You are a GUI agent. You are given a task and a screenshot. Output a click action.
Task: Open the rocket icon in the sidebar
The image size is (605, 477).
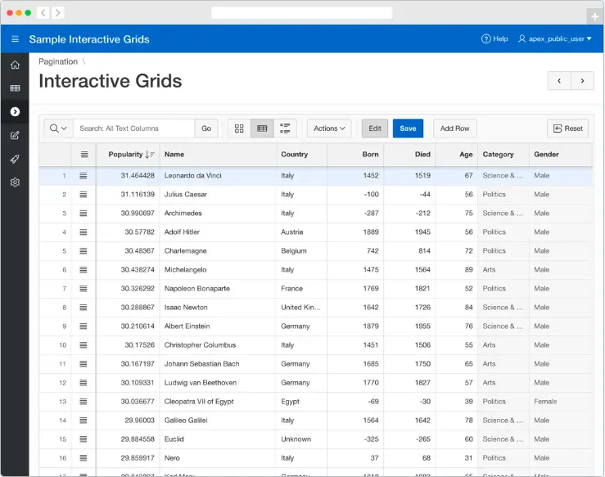tap(15, 159)
